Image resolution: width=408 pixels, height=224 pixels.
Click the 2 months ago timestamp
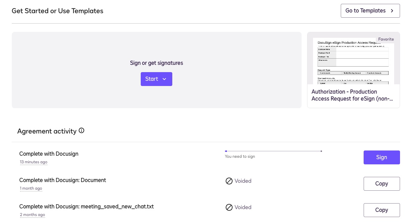[32, 215]
